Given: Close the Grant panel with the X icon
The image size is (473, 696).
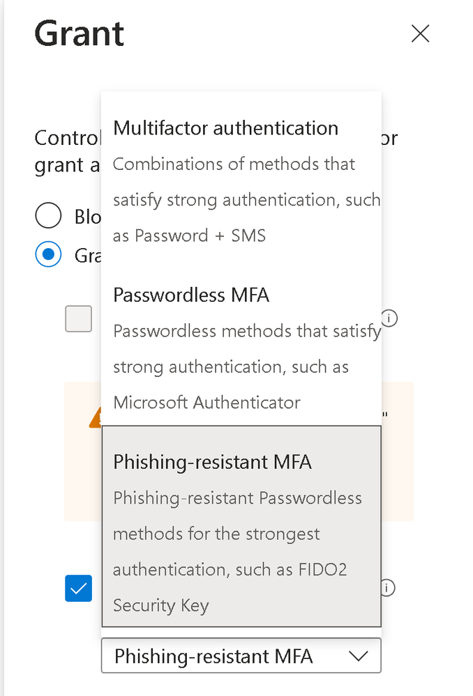Looking at the screenshot, I should pyautogui.click(x=420, y=33).
